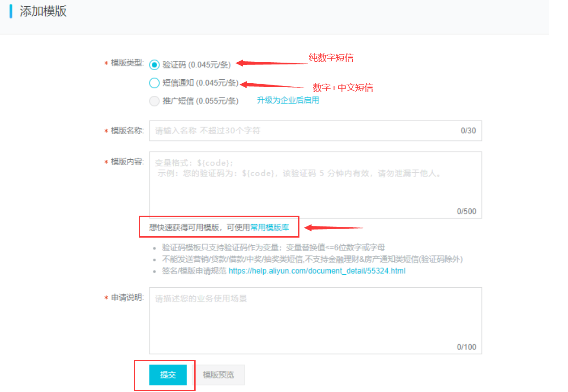Image resolution: width=568 pixels, height=392 pixels.
Task: Click the 纯数字短信 red annotation text
Action: pos(332,57)
